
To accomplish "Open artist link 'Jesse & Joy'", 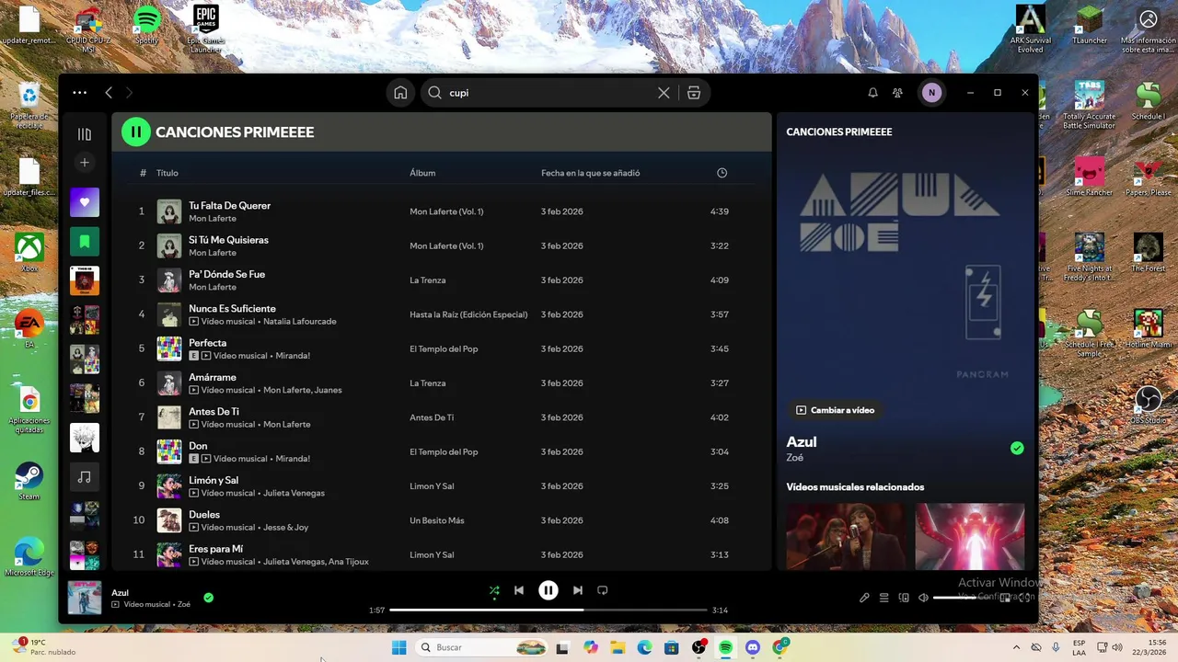I will tap(286, 528).
